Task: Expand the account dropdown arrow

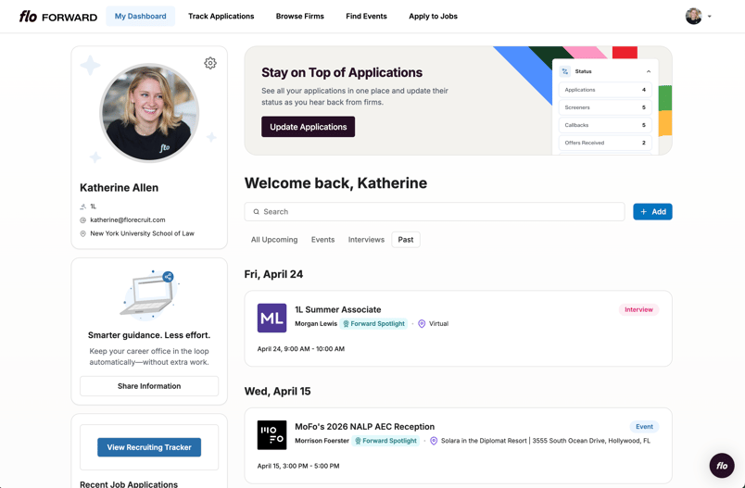Action: (x=710, y=16)
